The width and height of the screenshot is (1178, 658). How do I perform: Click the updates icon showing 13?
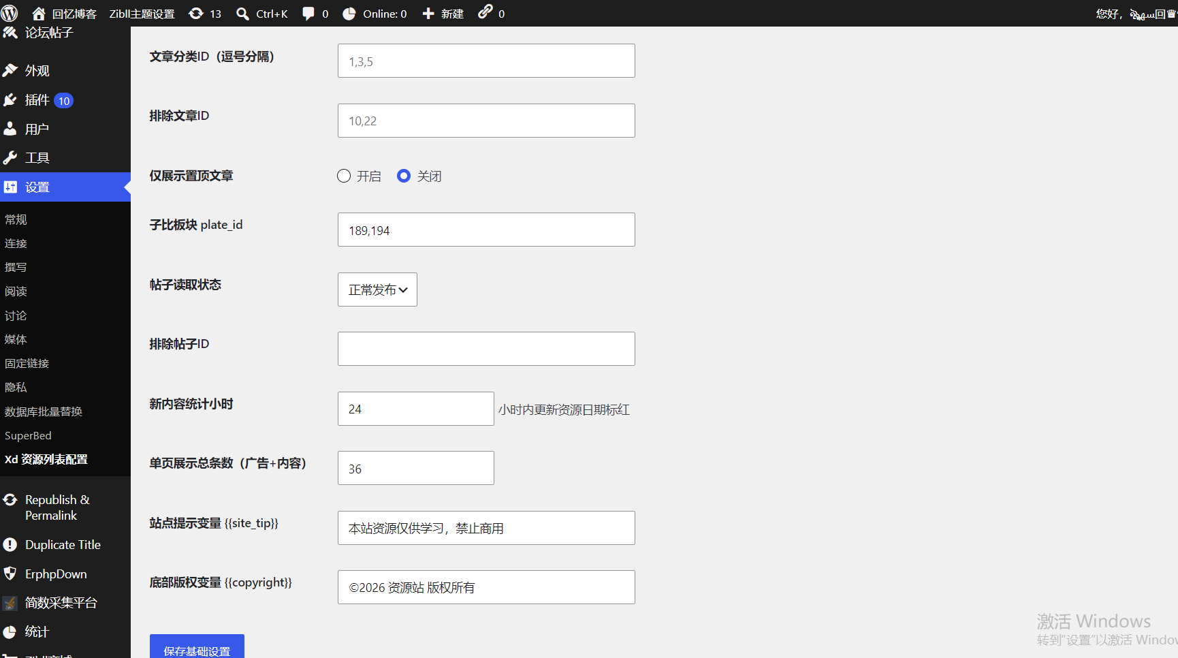point(196,14)
